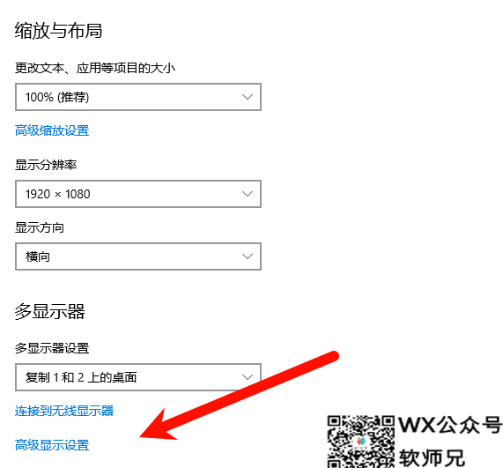The height and width of the screenshot is (468, 503).
Task: Click the chevron arrow beside 复制 1 和 2 上的桌面
Action: tap(248, 377)
